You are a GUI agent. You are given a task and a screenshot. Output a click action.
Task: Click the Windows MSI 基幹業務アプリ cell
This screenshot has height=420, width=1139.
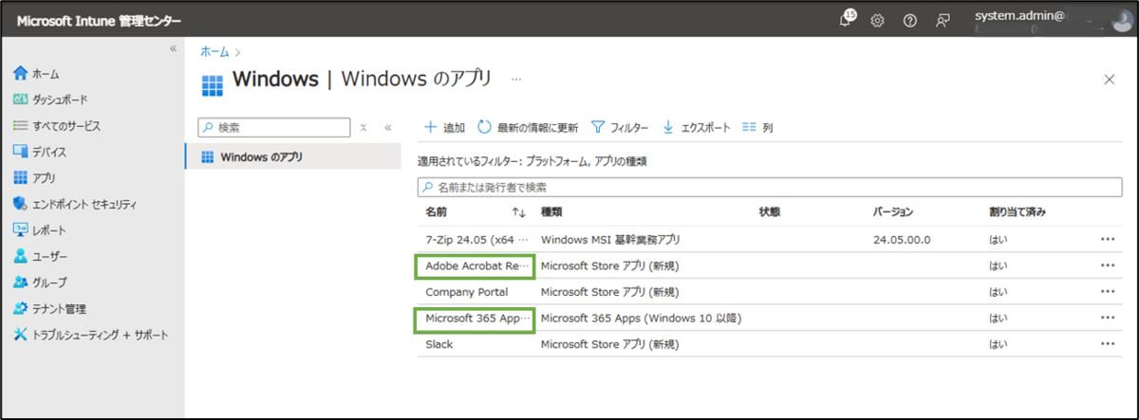[610, 240]
